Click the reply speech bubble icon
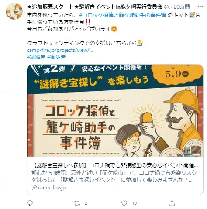Viewport: 207px width, 209px height. point(30,203)
